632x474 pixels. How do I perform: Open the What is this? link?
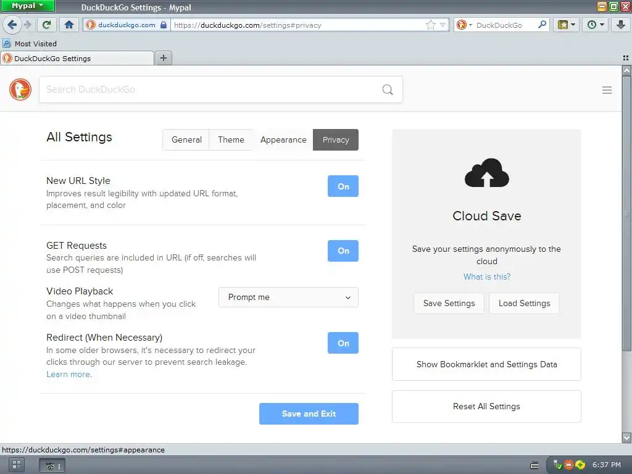486,276
